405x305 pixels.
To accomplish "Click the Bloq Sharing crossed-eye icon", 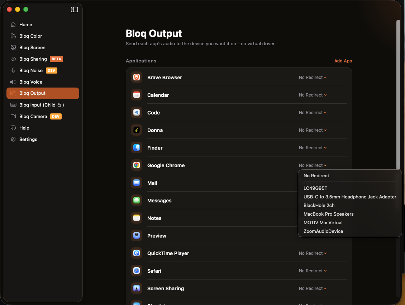I will click(x=13, y=59).
